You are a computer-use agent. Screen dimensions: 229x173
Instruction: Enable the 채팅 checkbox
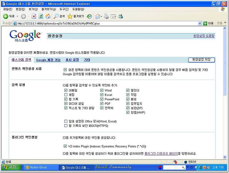[66, 95]
